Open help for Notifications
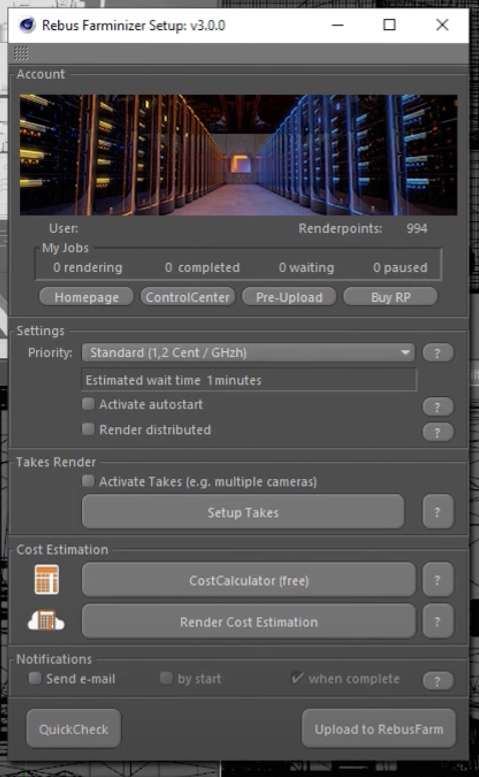Screen dimensions: 479x777 [437, 681]
